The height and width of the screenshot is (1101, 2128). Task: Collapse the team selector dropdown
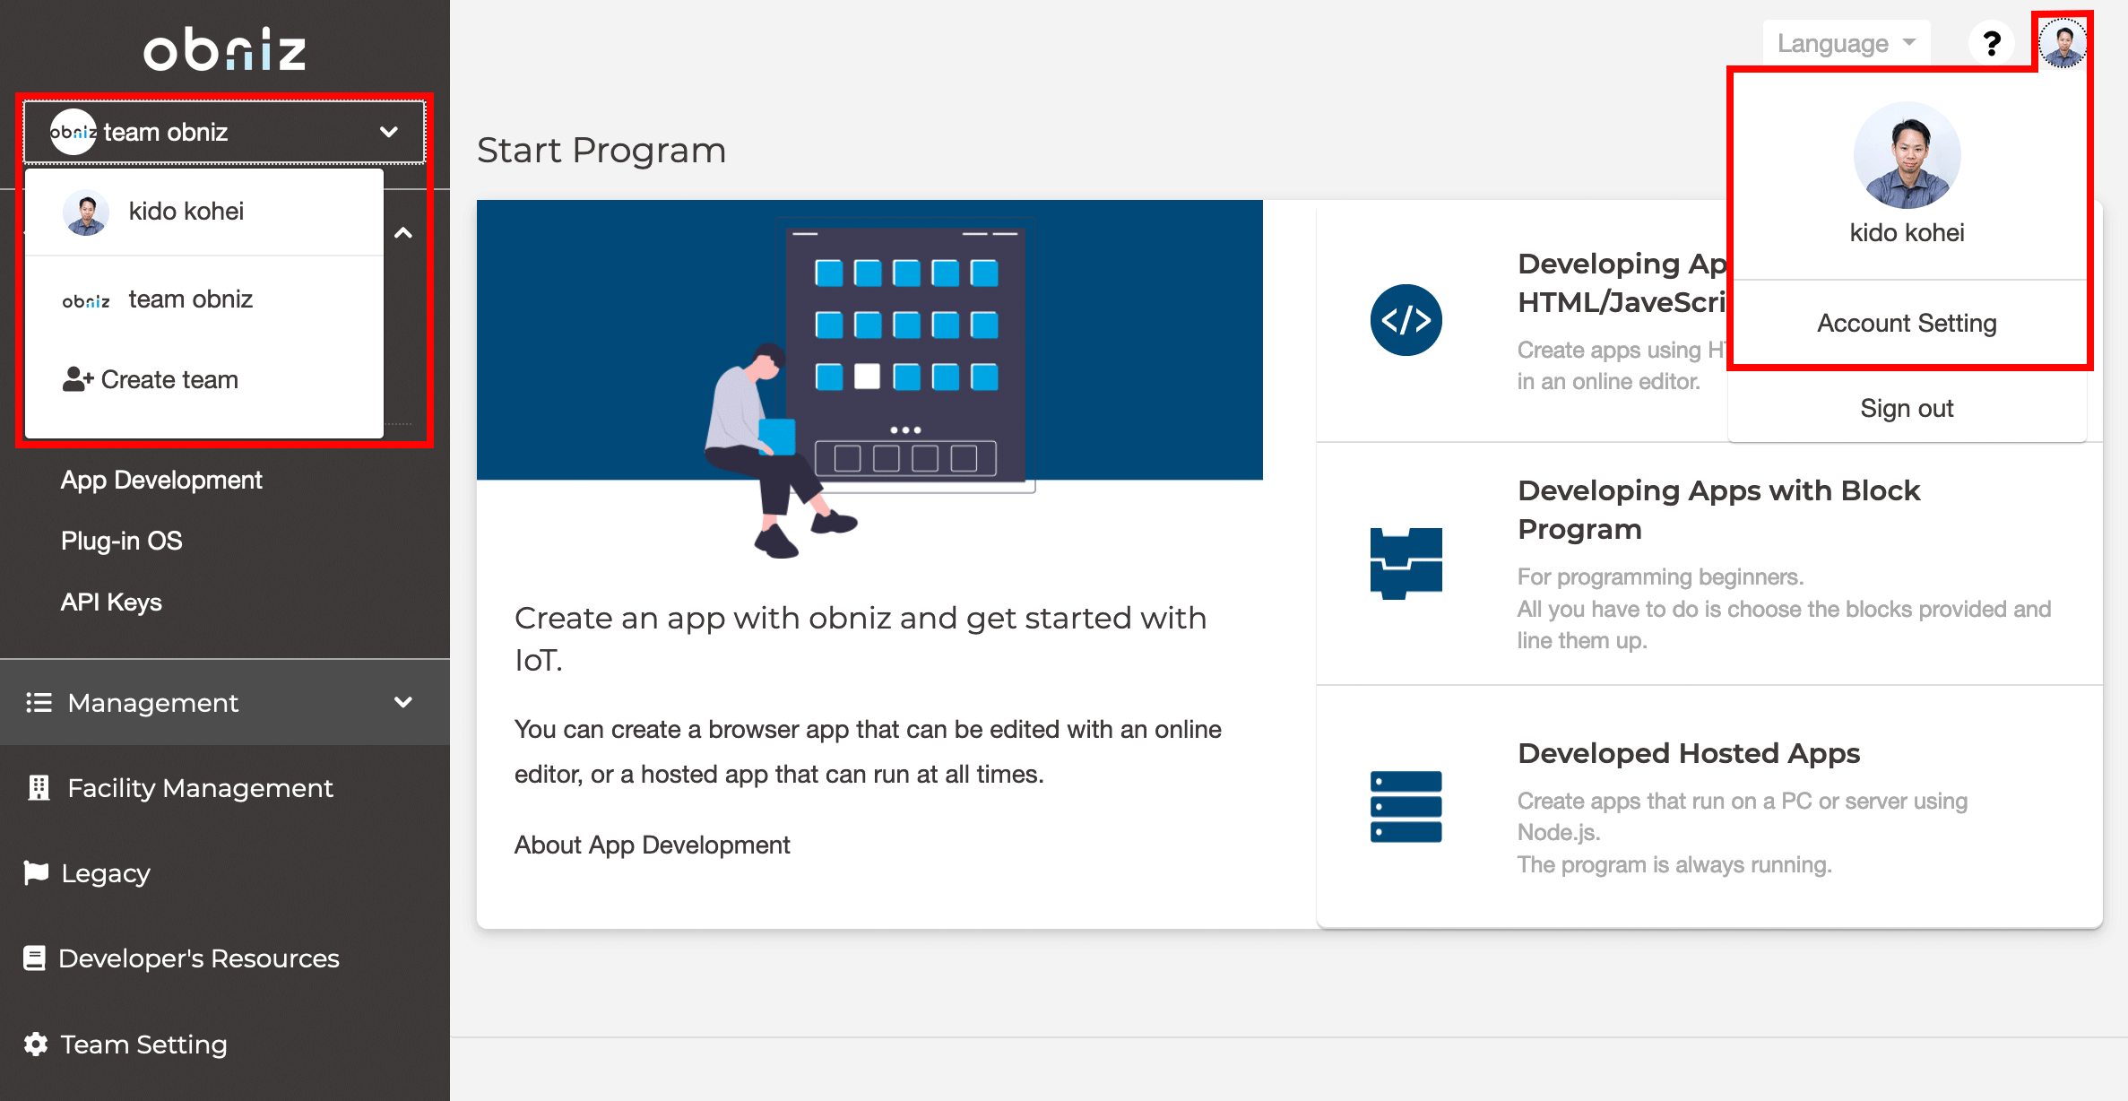click(x=389, y=132)
